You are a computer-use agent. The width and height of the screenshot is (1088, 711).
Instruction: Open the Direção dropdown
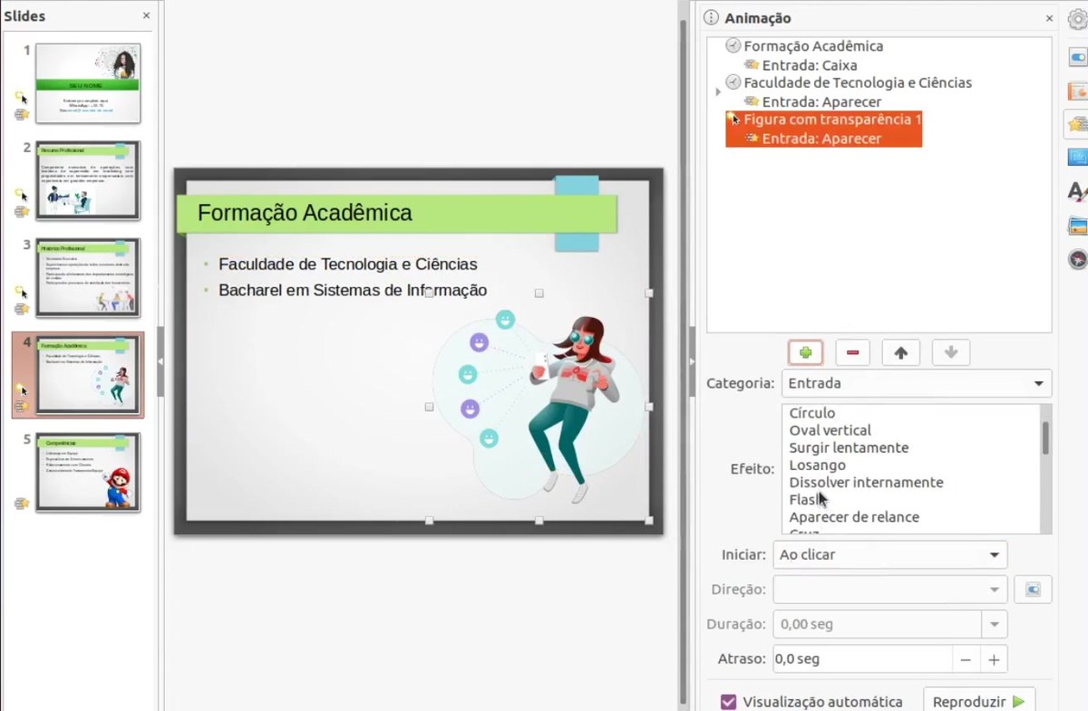click(890, 590)
